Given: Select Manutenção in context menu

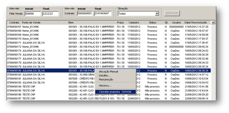Looking at the screenshot, I should 106,80.
